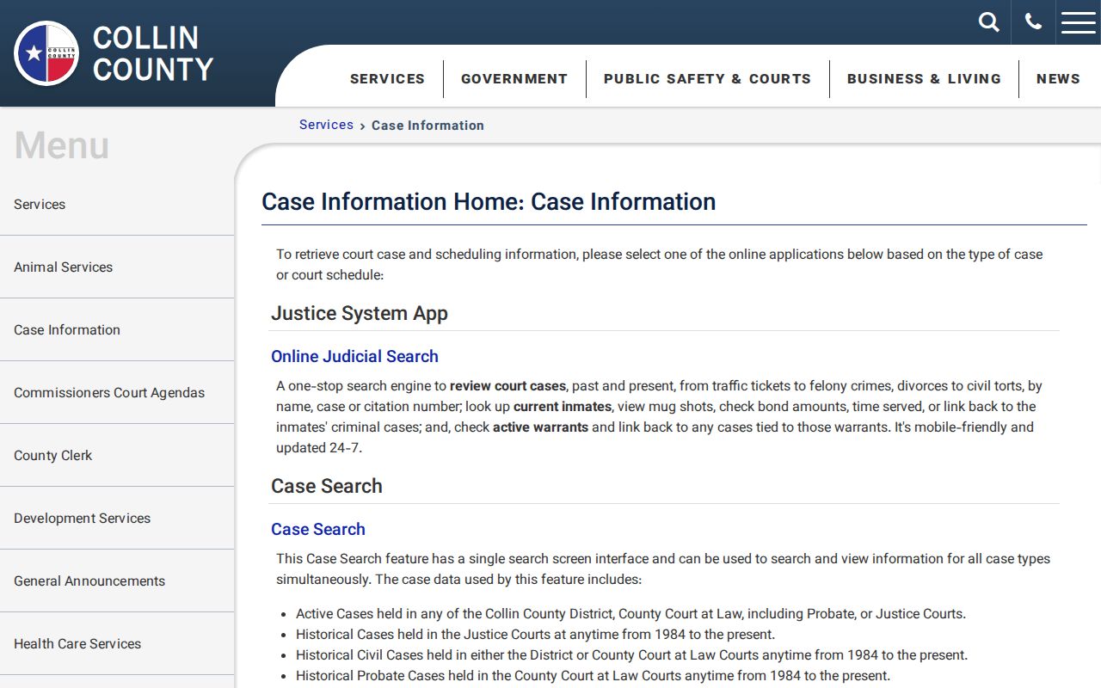The width and height of the screenshot is (1101, 688).
Task: Open the Case Search link
Action: [318, 529]
